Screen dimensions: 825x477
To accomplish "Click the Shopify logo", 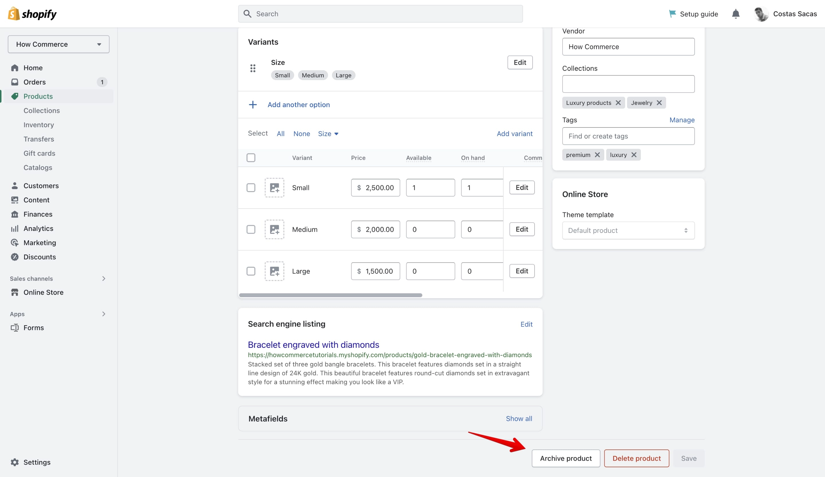I will click(32, 14).
